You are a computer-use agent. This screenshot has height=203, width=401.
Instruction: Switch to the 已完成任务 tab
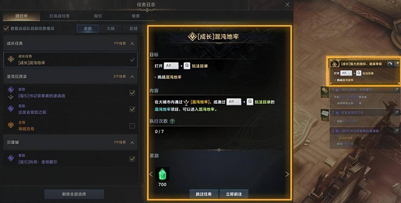coord(59,16)
